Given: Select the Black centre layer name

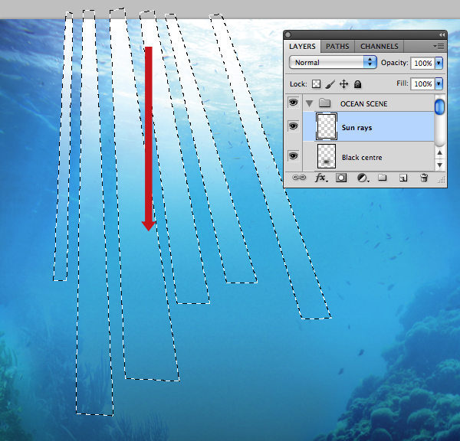Looking at the screenshot, I should [362, 158].
